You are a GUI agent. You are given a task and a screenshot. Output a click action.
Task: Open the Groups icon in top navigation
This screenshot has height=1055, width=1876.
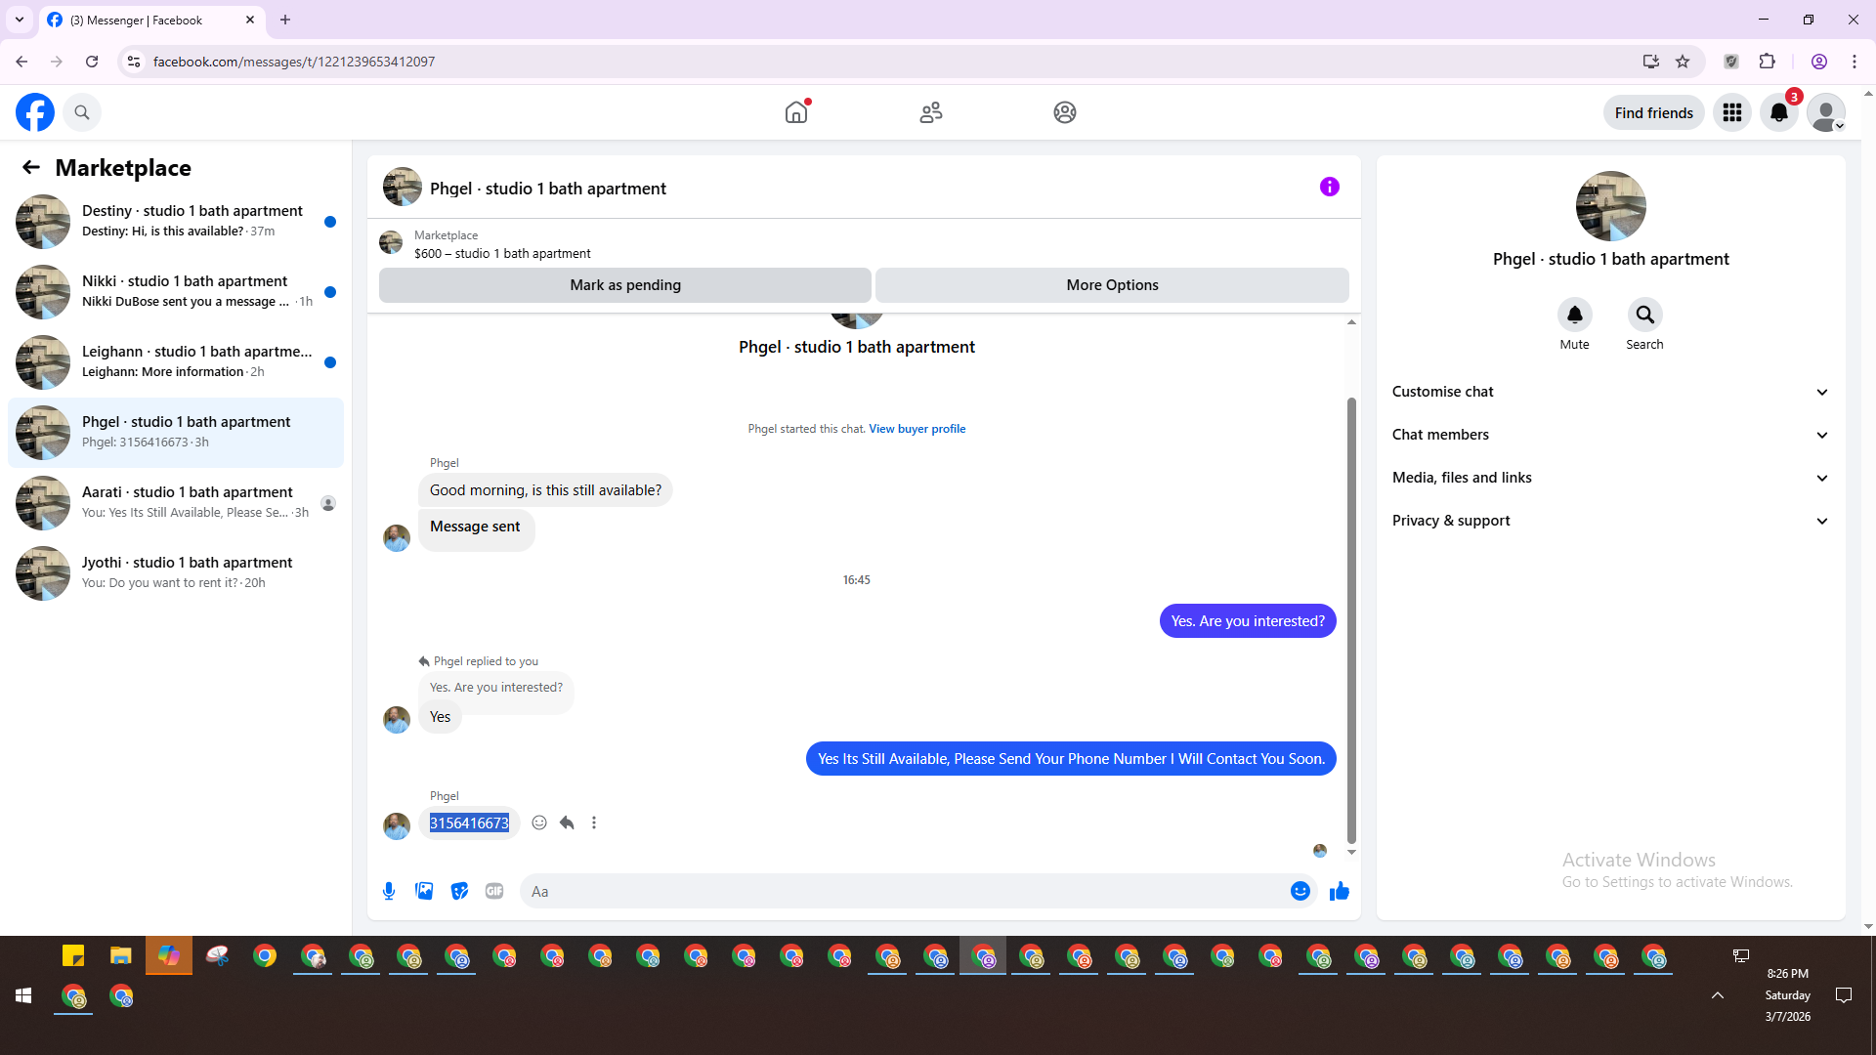1065,112
